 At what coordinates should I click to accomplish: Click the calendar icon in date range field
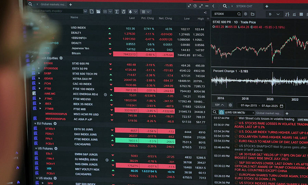tap(282, 106)
